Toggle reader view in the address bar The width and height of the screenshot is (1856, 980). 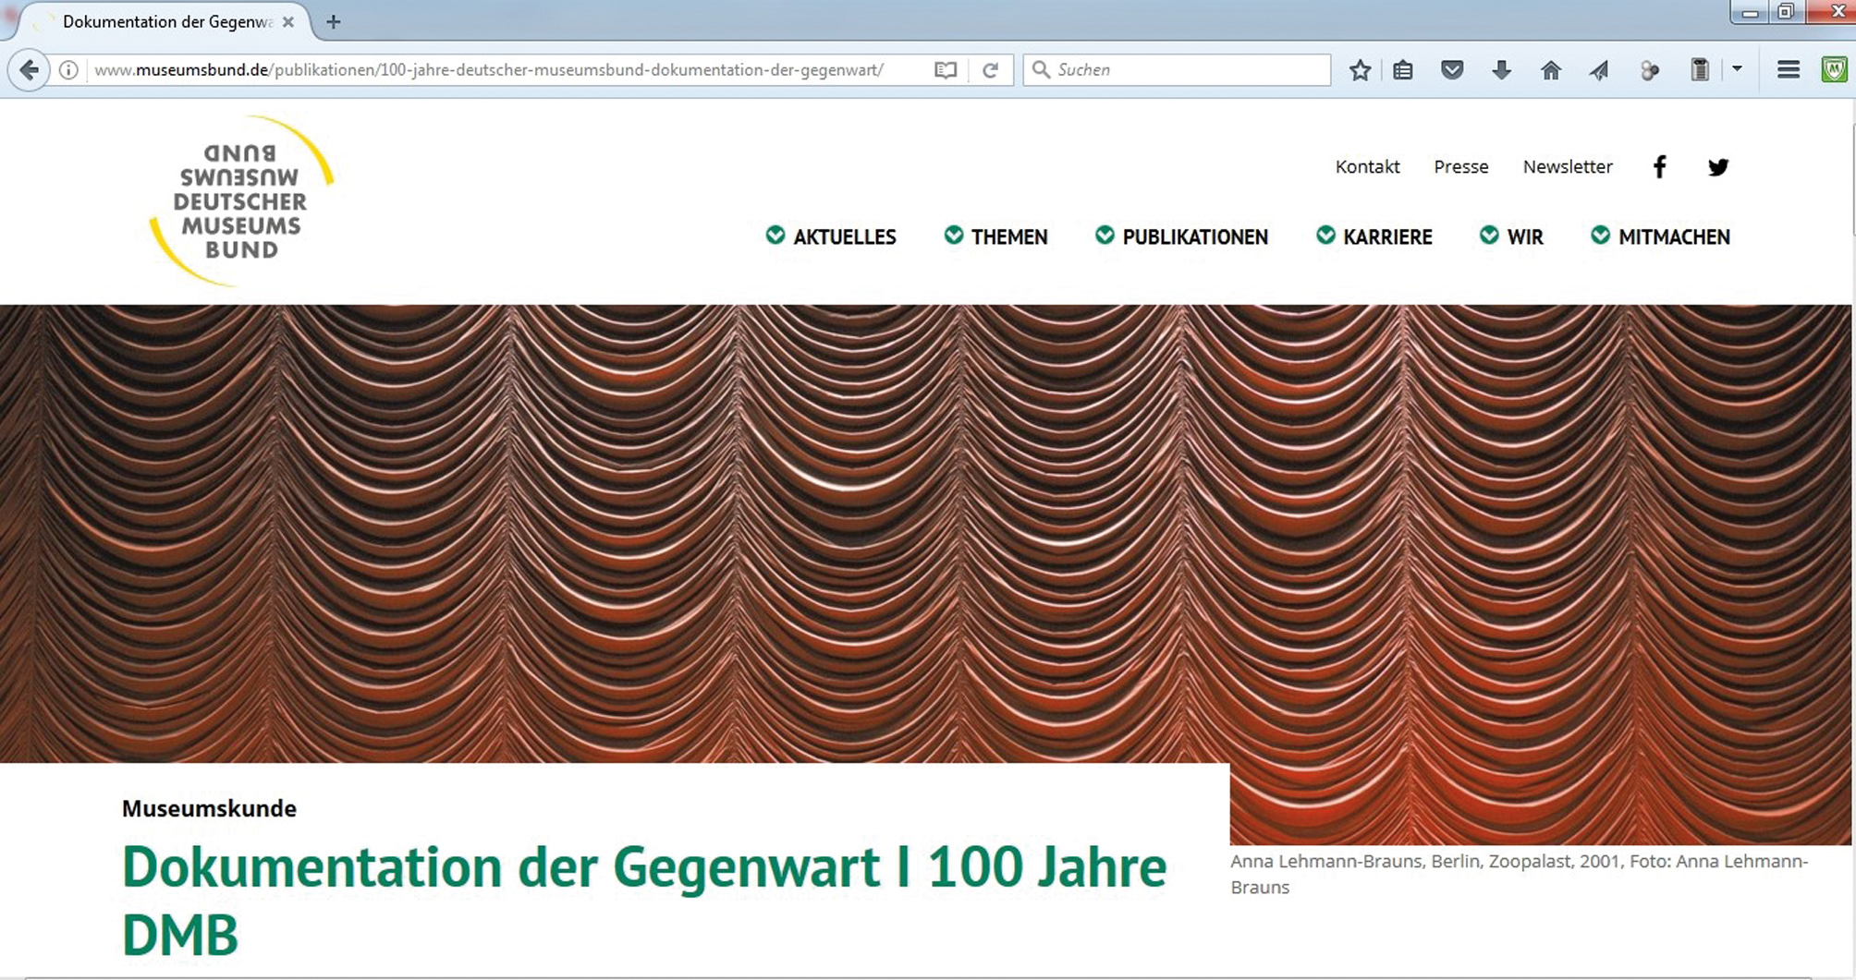tap(945, 70)
